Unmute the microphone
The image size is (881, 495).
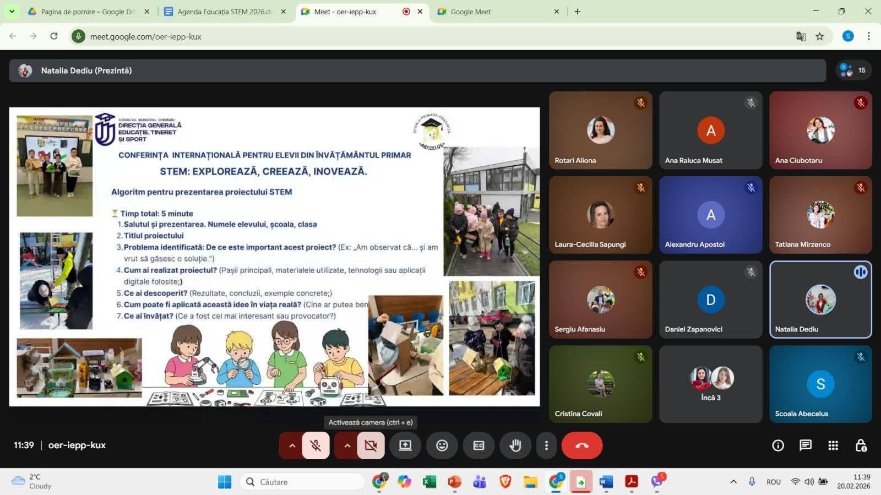pos(316,445)
